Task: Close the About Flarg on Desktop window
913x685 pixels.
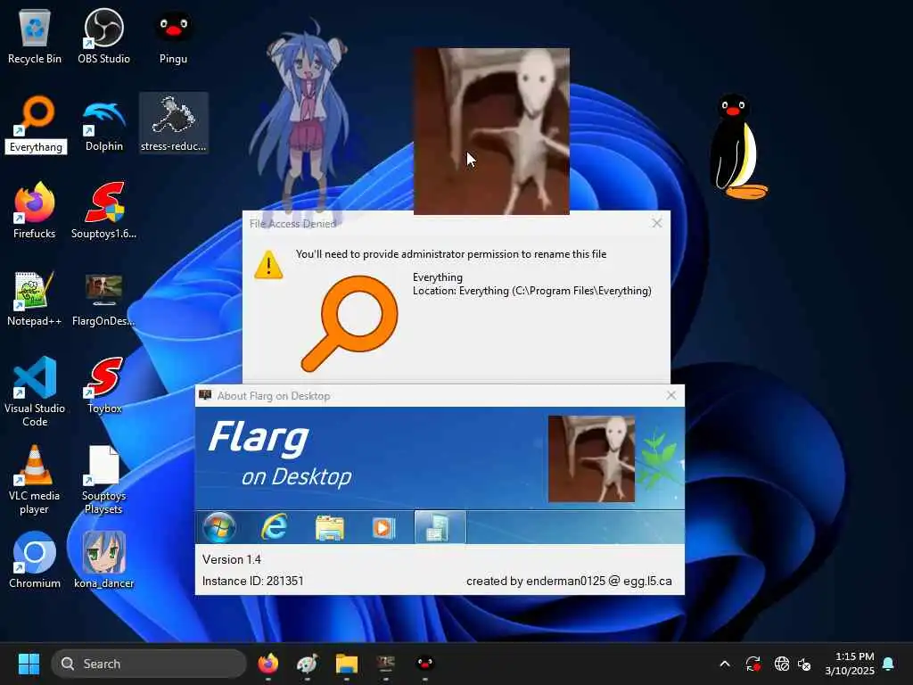Action: (671, 395)
